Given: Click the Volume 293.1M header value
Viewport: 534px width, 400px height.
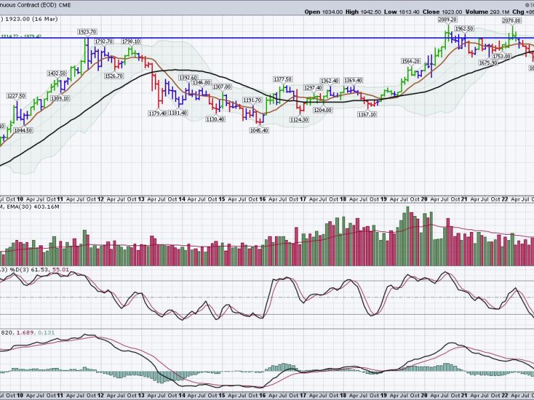Looking at the screenshot, I should 487,12.
